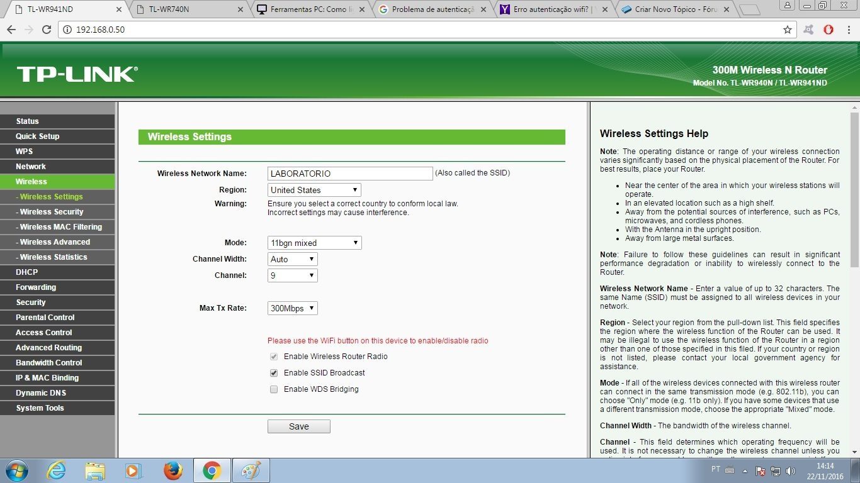Open Wireless Statistics submenu
Viewport: 860px width, 483px height.
(57, 257)
